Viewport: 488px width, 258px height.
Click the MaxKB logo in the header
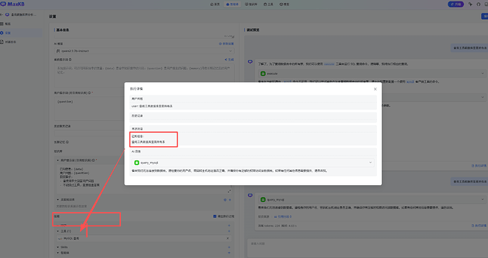pyautogui.click(x=13, y=4)
